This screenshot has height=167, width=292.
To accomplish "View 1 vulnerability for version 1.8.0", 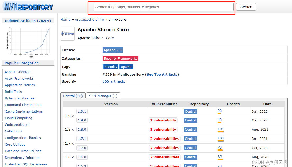I will 163,129.
